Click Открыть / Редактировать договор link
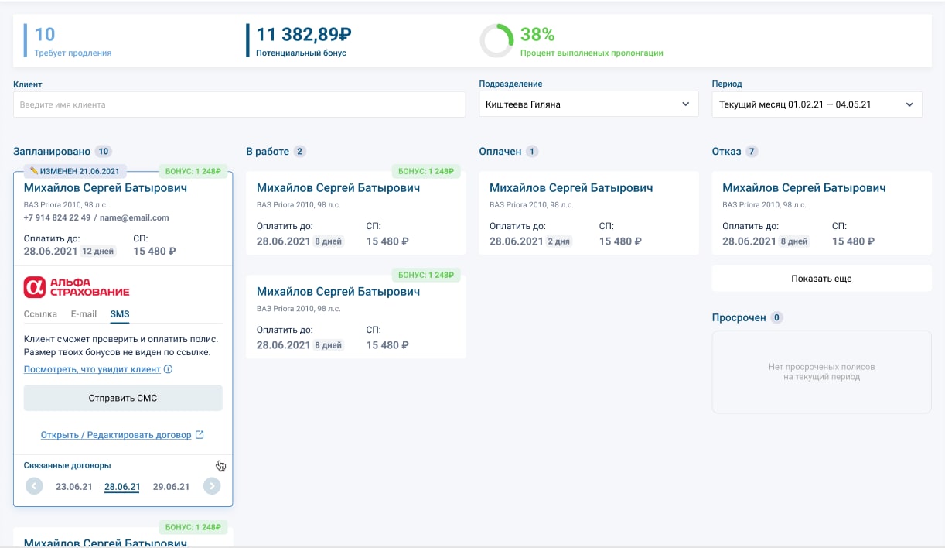This screenshot has height=548, width=945. coord(116,435)
